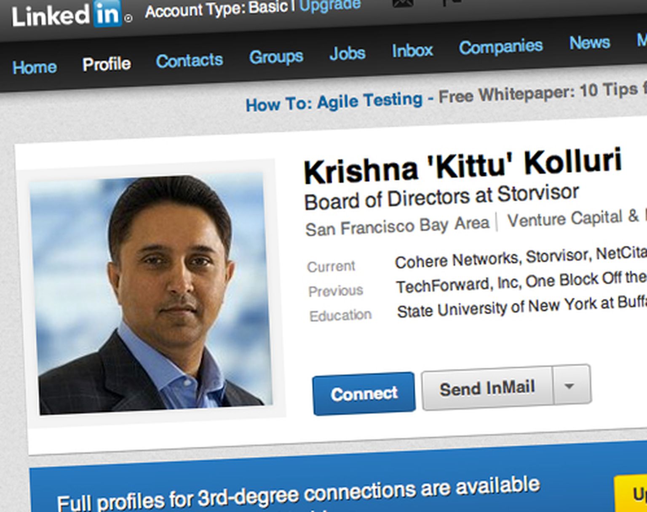The width and height of the screenshot is (647, 512).
Task: Go to Inbox in the navigation bar
Action: click(412, 51)
